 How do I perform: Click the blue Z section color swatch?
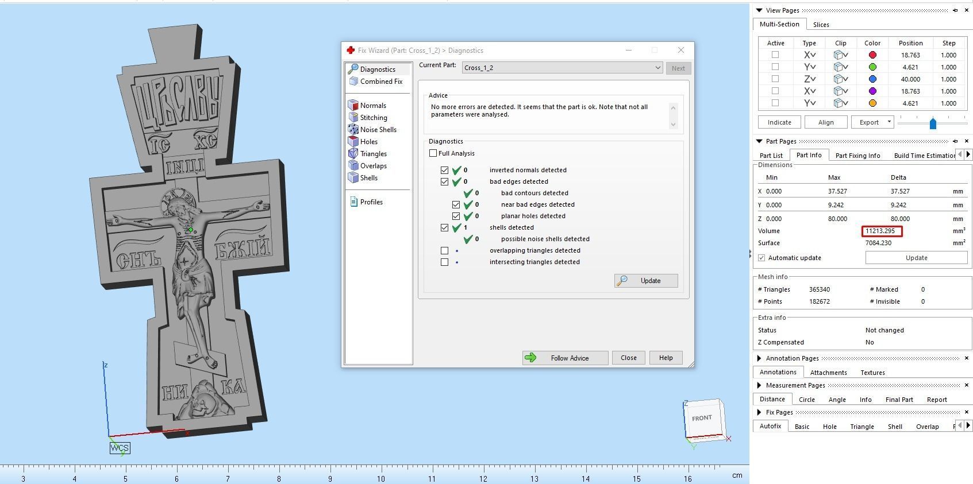[x=872, y=79]
